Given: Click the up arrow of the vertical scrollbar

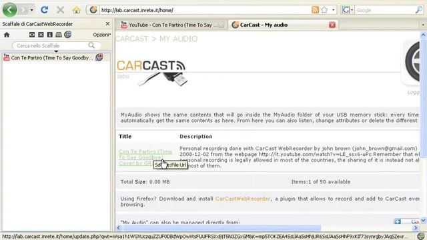Looking at the screenshot, I should pos(423,35).
